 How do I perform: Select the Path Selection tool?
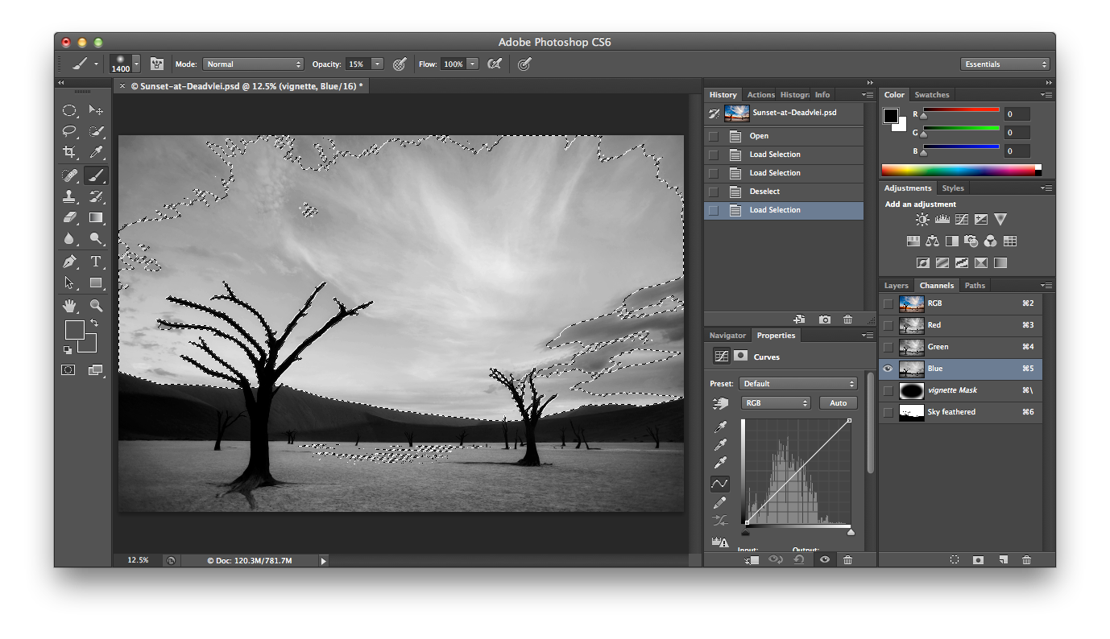[x=70, y=282]
